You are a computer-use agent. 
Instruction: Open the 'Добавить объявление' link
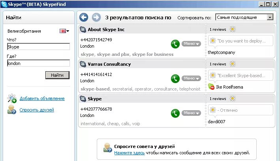(x=42, y=98)
